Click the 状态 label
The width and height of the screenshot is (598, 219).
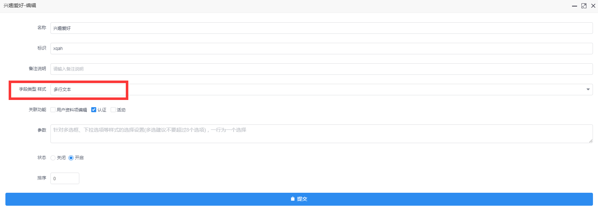(x=42, y=158)
